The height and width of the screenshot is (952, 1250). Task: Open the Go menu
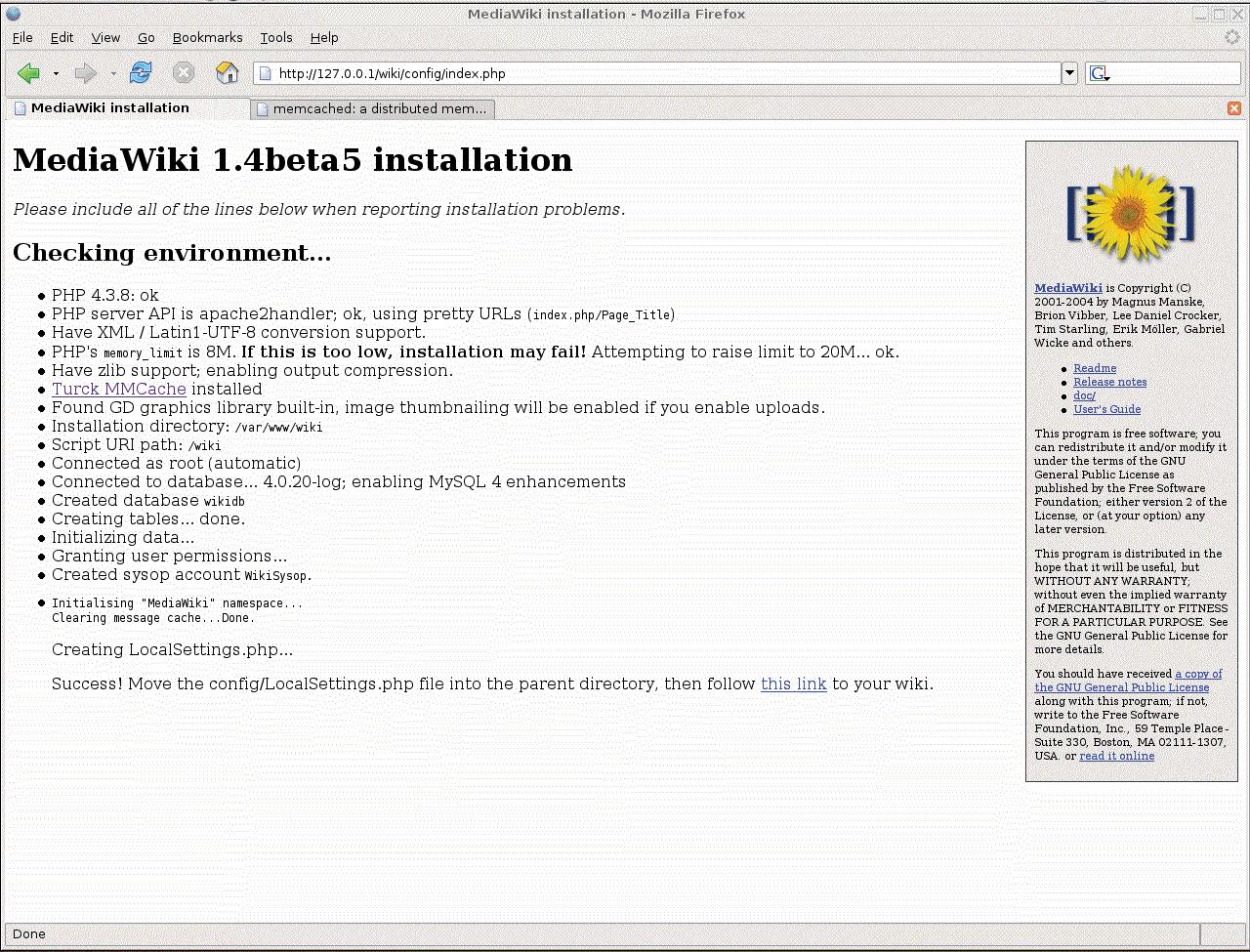(x=146, y=37)
